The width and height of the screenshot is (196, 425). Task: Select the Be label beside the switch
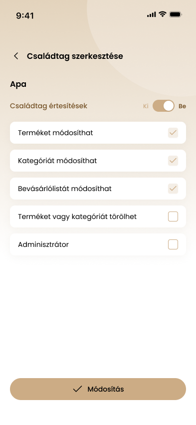[182, 106]
